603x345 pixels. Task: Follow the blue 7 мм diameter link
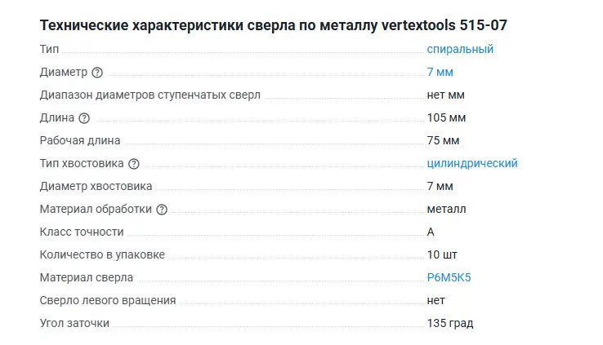coord(440,72)
